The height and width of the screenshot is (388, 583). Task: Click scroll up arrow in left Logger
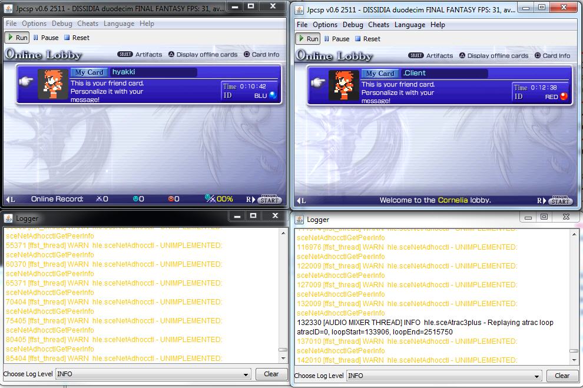pos(283,233)
